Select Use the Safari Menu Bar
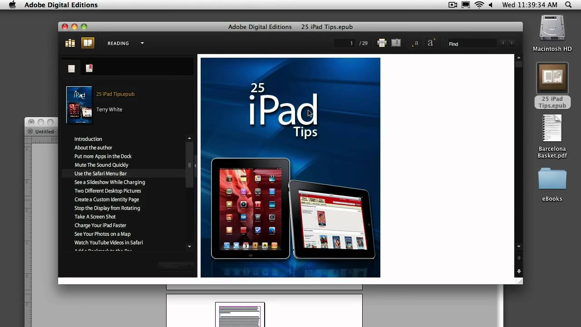The height and width of the screenshot is (327, 581). coord(100,173)
